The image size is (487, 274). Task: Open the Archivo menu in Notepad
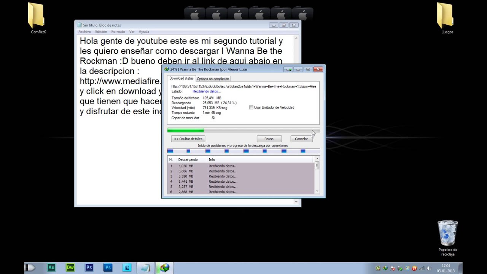pos(85,32)
